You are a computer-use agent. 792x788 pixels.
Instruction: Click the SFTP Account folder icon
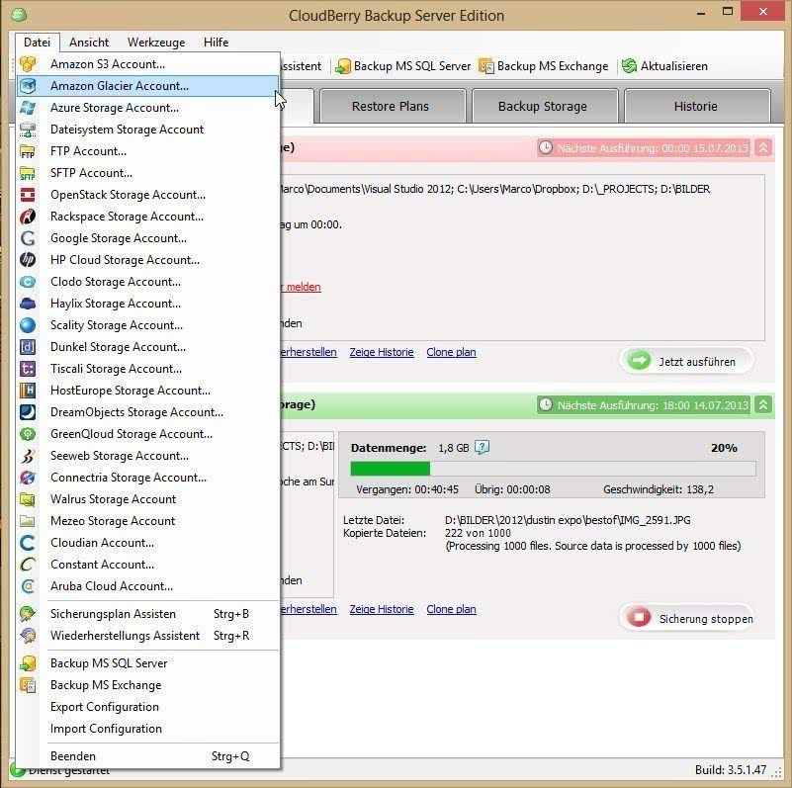28,173
